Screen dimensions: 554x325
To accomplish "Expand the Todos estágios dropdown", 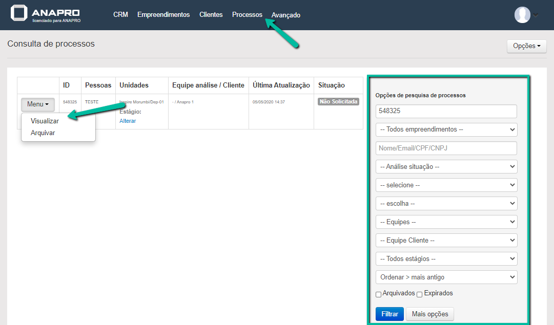I will pyautogui.click(x=446, y=259).
